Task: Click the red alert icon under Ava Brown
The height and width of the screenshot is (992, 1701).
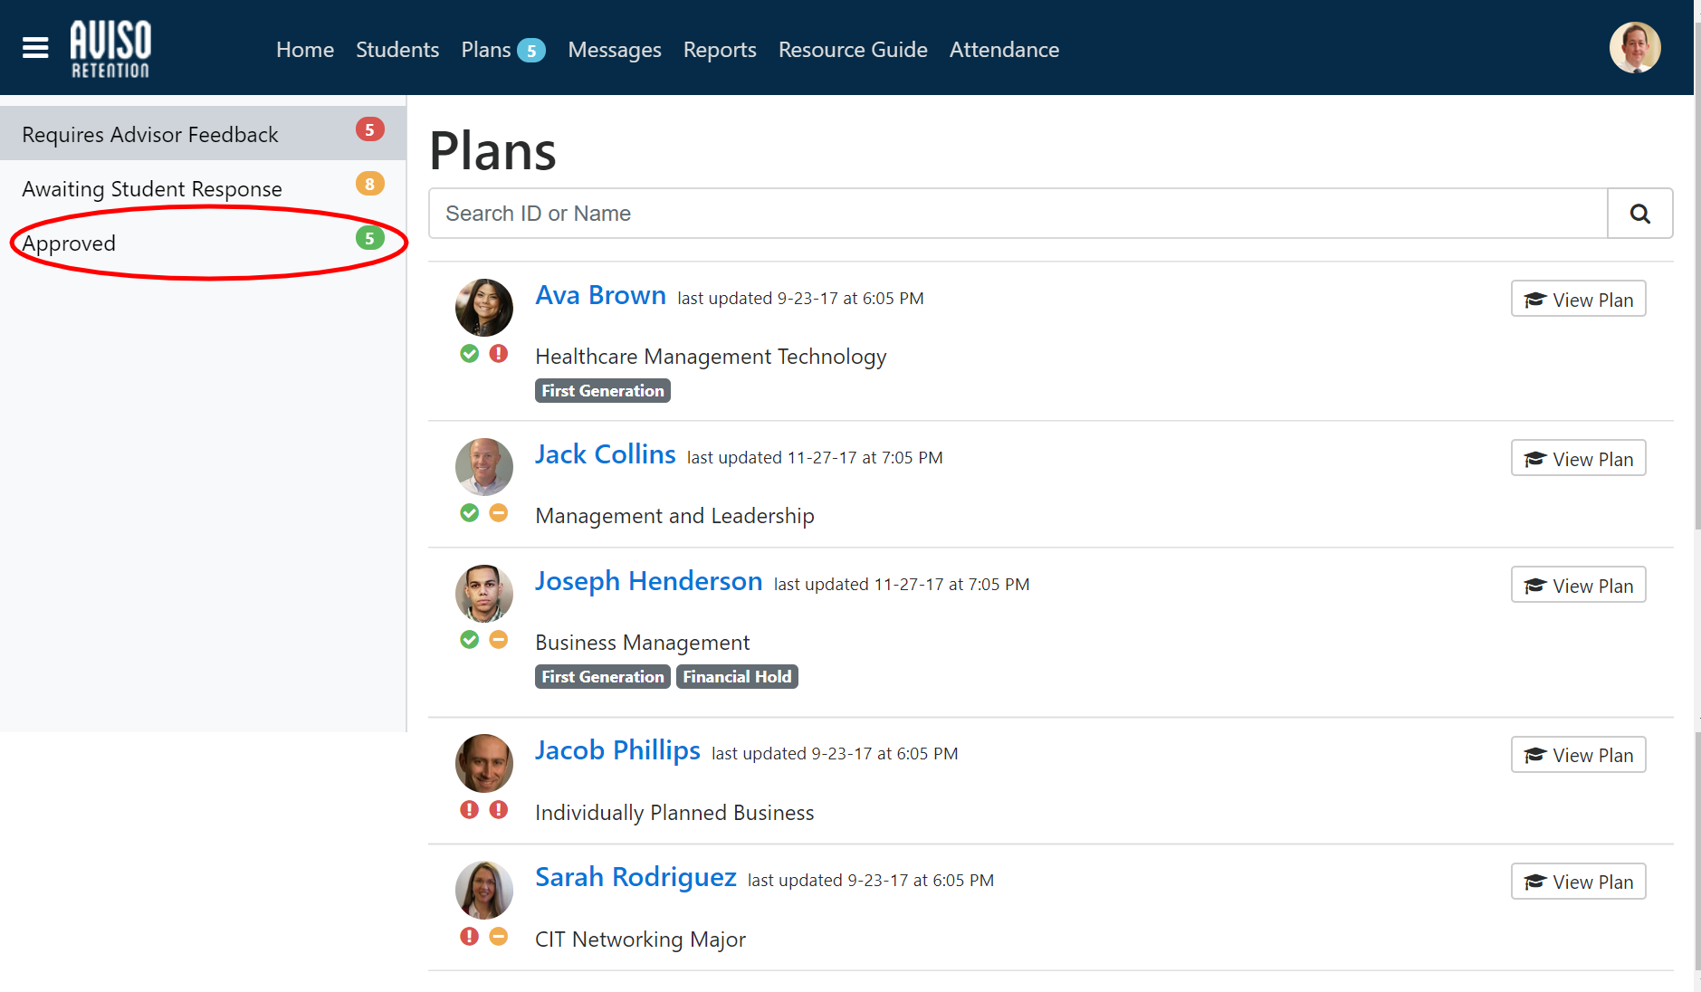Action: coord(499,354)
